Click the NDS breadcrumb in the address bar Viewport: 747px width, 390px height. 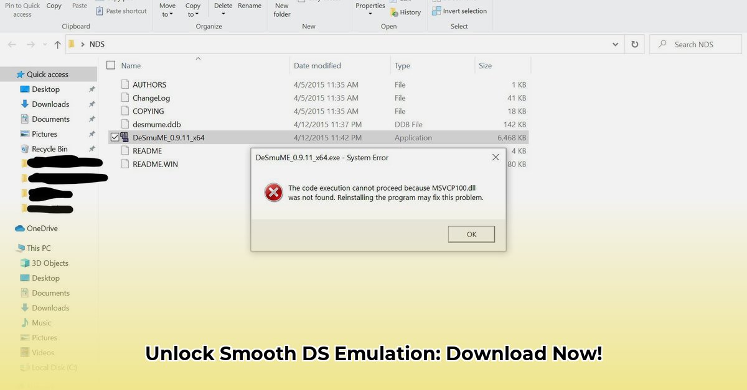click(96, 44)
